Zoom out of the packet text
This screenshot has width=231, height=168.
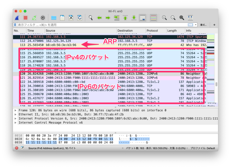(x=173, y=18)
